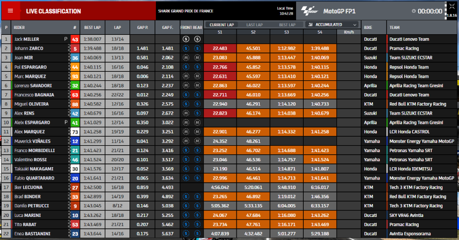Image resolution: width=459 pixels, height=240 pixels.
Task: Click the MotoGP logo
Action: coord(310,11)
